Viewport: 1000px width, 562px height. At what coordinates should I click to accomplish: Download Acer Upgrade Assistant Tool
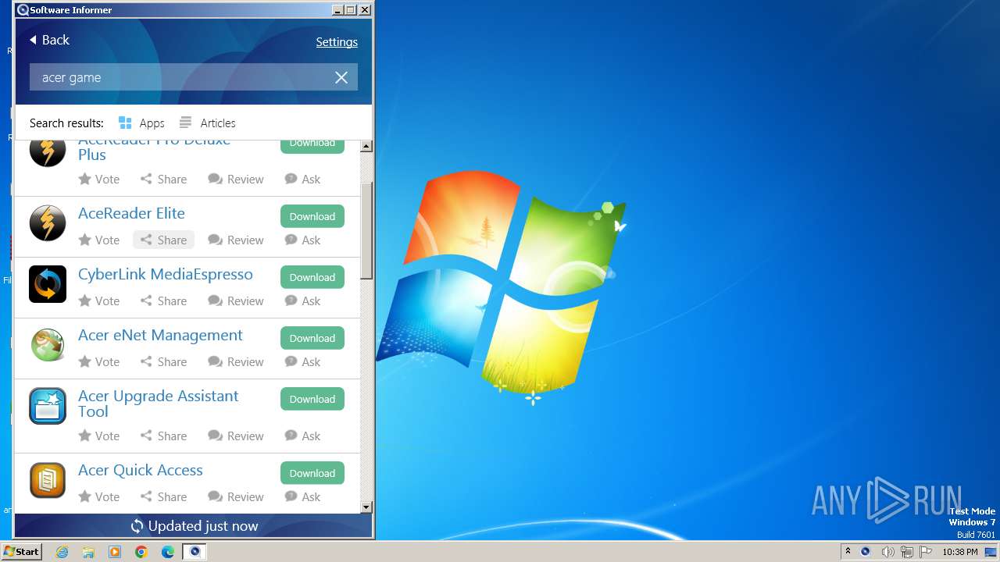pos(312,399)
